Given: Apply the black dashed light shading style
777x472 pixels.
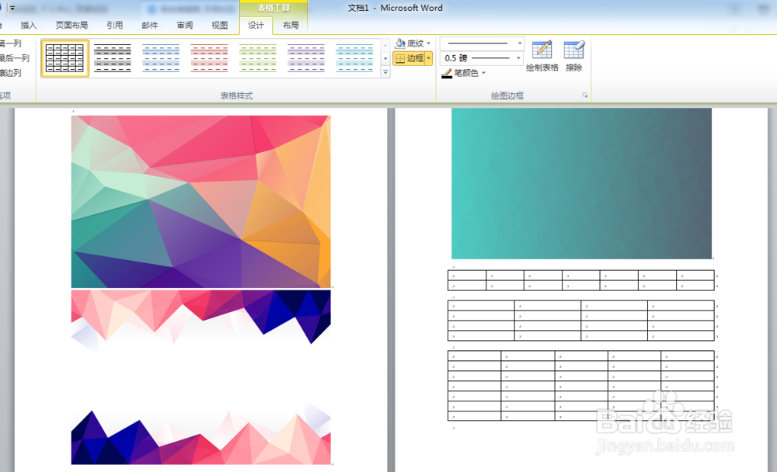Looking at the screenshot, I should click(113, 58).
